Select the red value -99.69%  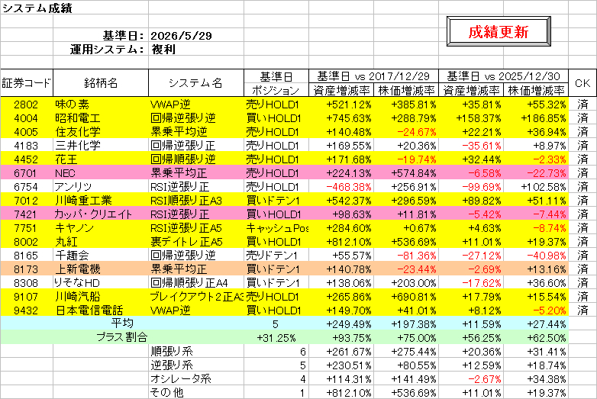point(471,187)
